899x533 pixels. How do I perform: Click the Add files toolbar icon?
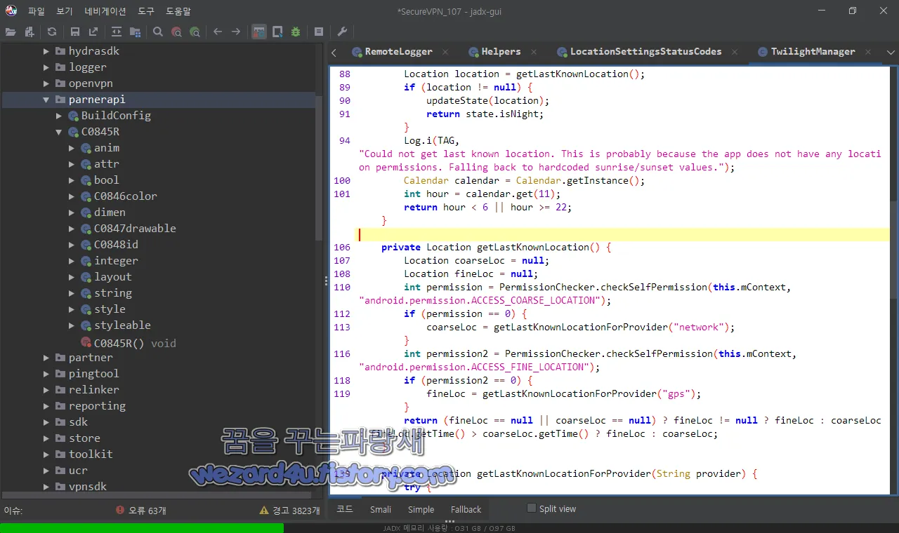pos(29,32)
